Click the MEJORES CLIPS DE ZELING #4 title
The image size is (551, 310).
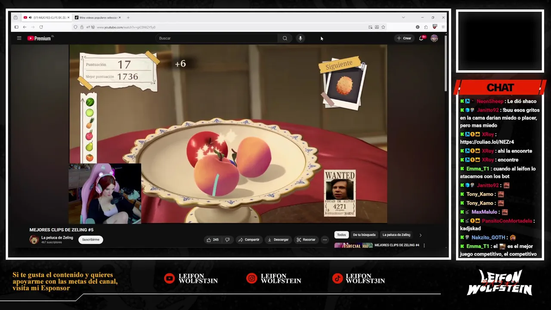397,245
